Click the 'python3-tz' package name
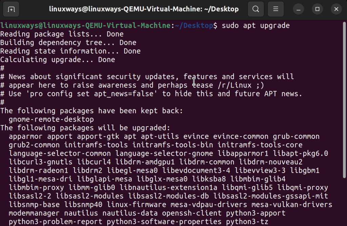The width and height of the screenshot is (347, 226). (247, 222)
